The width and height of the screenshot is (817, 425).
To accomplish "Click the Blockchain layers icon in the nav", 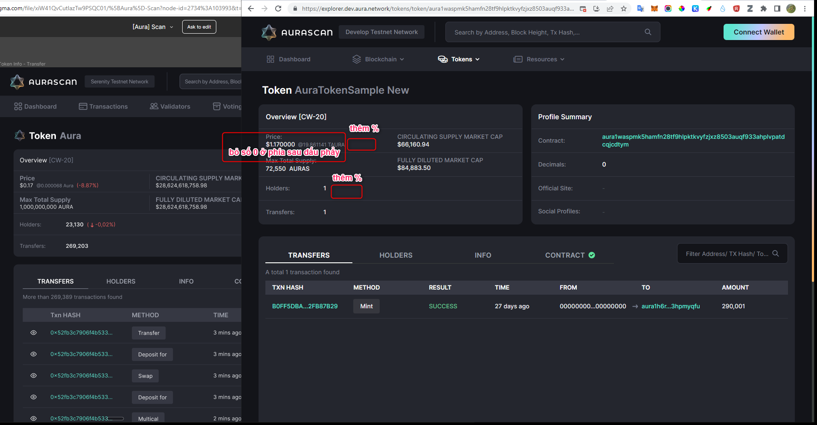I will click(x=357, y=59).
